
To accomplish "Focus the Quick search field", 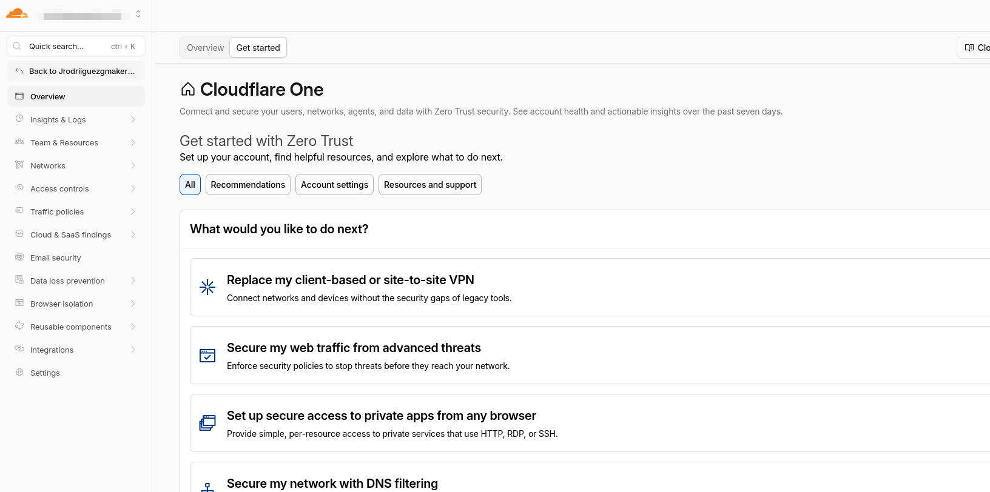I will pyautogui.click(x=76, y=46).
